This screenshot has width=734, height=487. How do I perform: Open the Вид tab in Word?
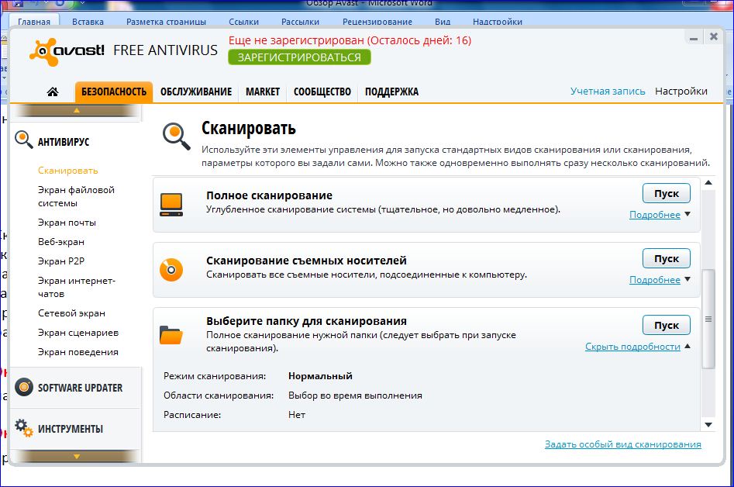pos(443,22)
